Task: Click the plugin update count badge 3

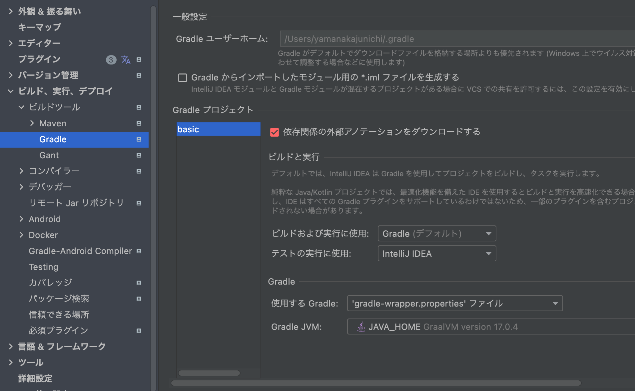Action: (x=111, y=60)
